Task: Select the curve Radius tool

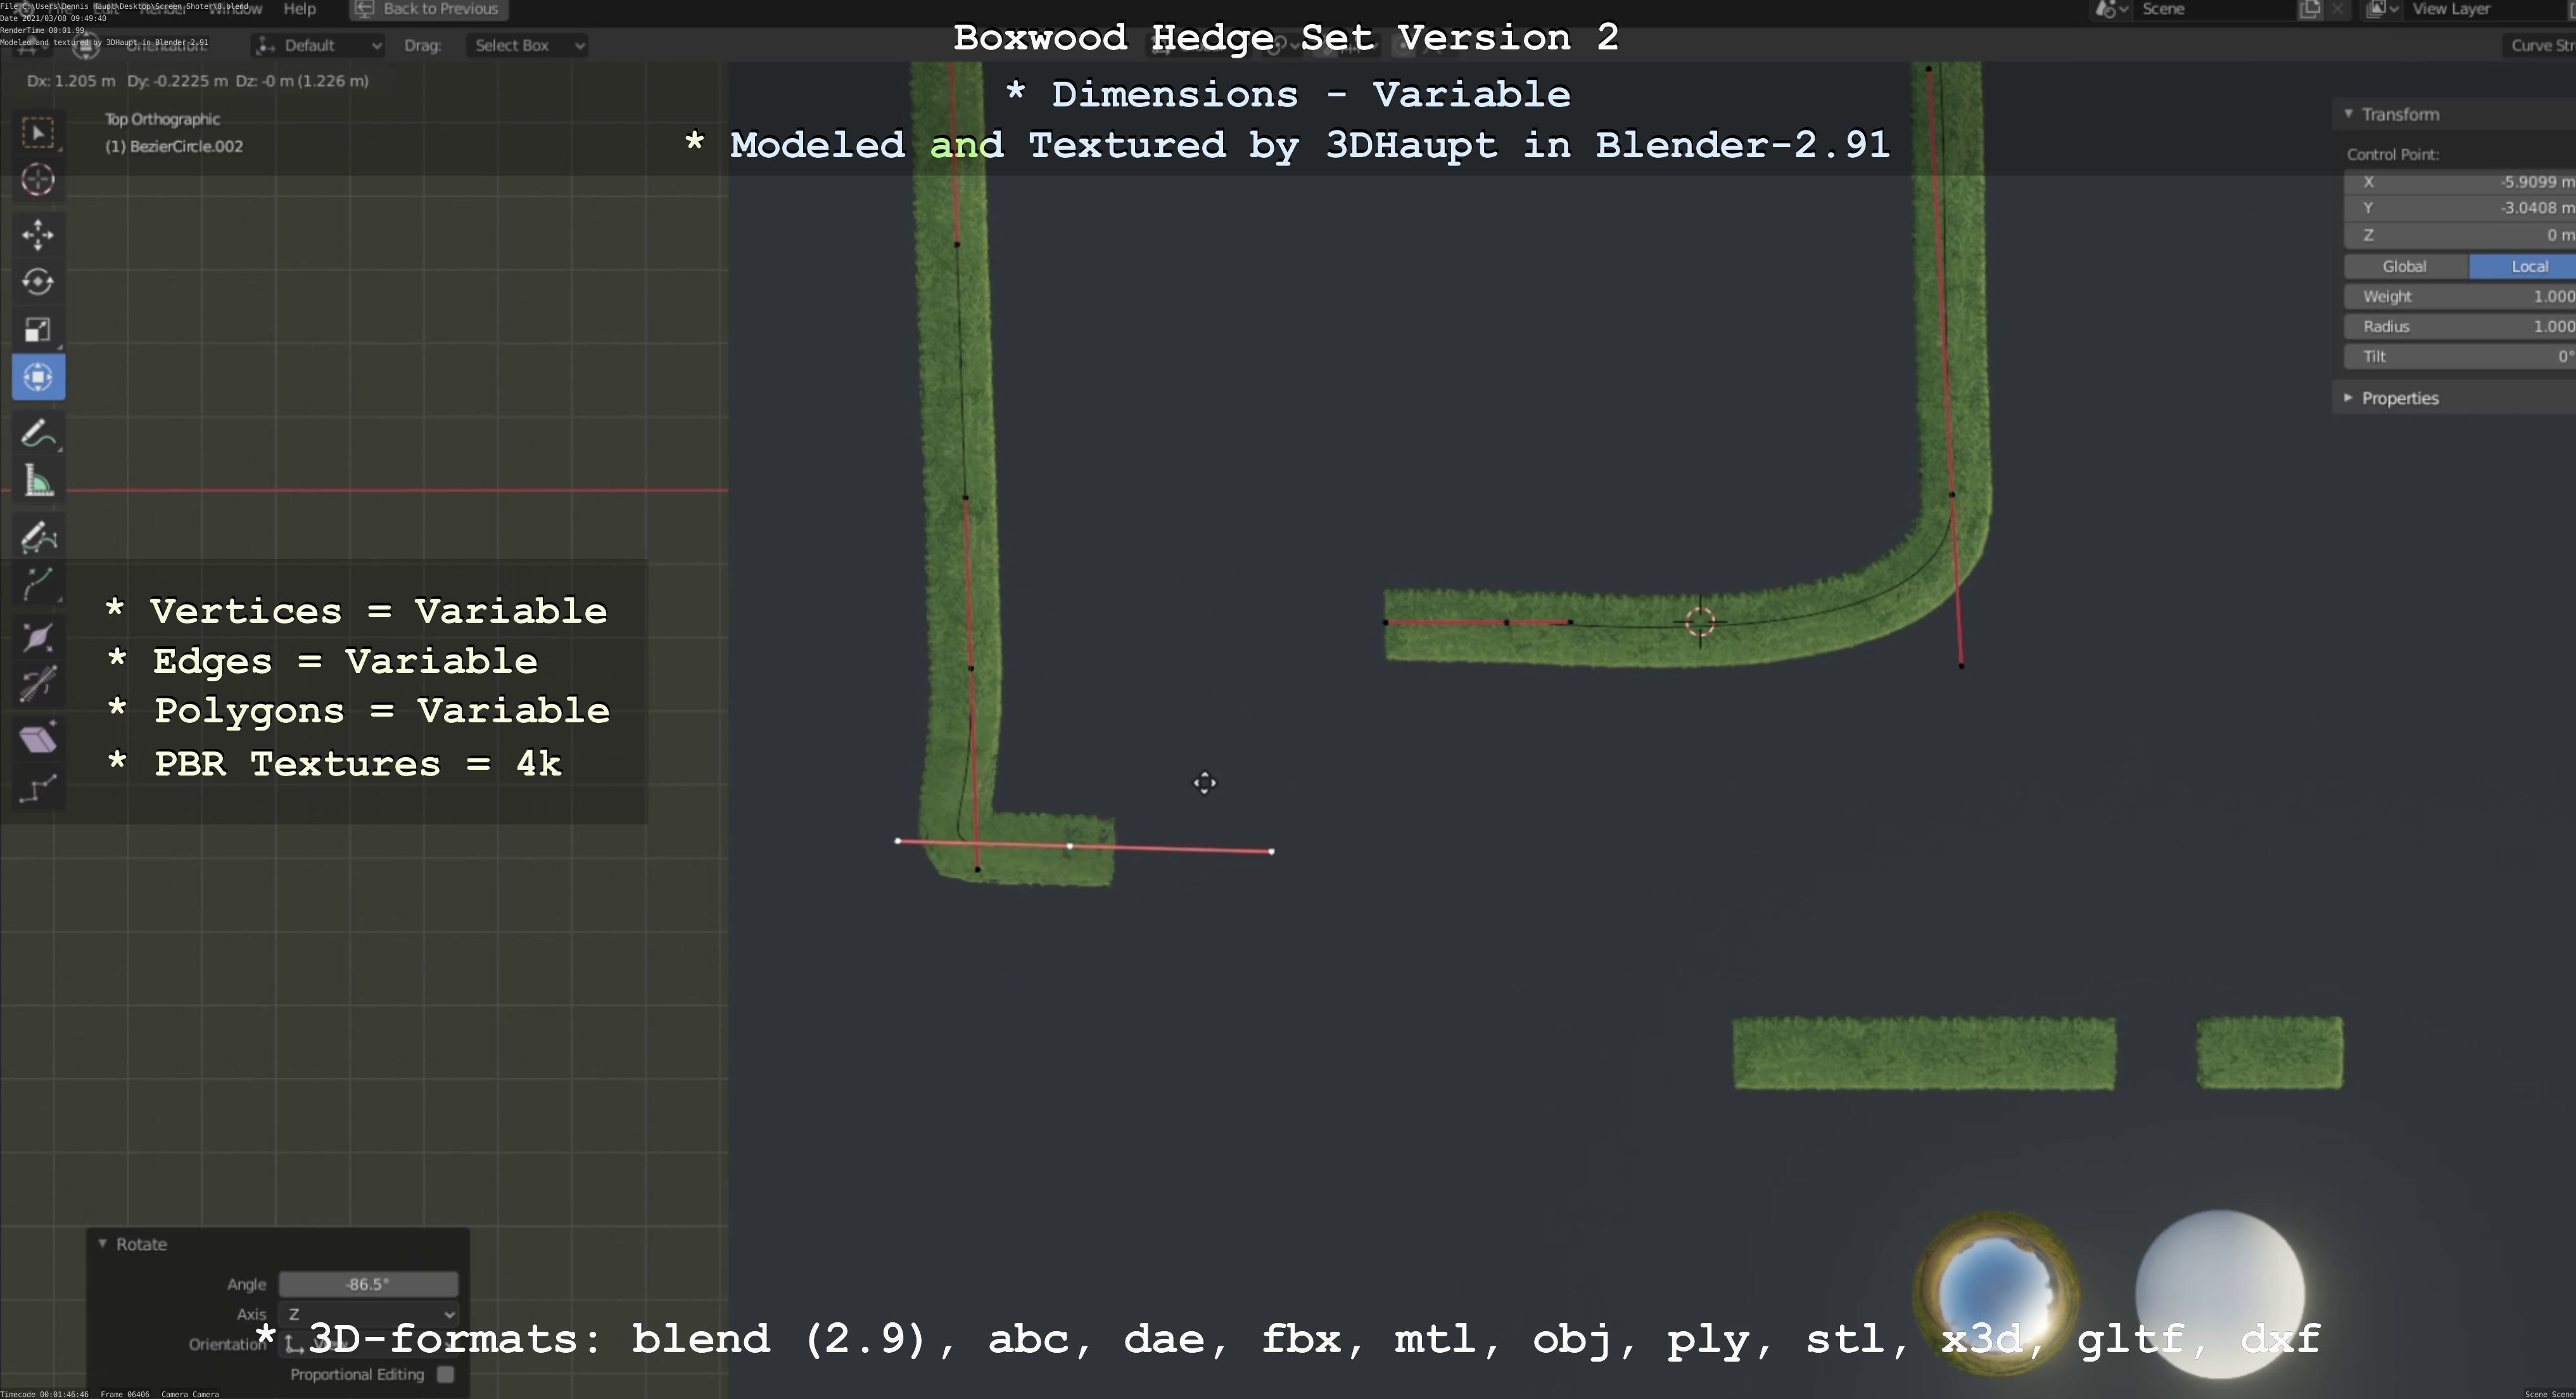Action: 38,638
